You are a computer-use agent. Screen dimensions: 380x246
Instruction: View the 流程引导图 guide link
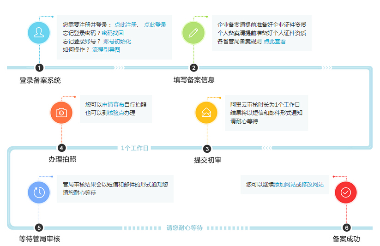106,50
